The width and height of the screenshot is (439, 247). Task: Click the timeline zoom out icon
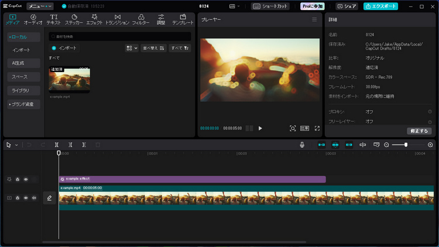point(387,145)
